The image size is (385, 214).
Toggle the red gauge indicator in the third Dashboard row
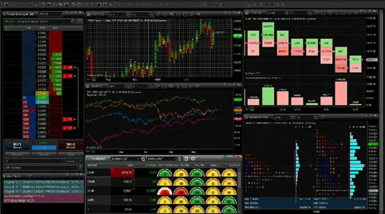[165, 191]
